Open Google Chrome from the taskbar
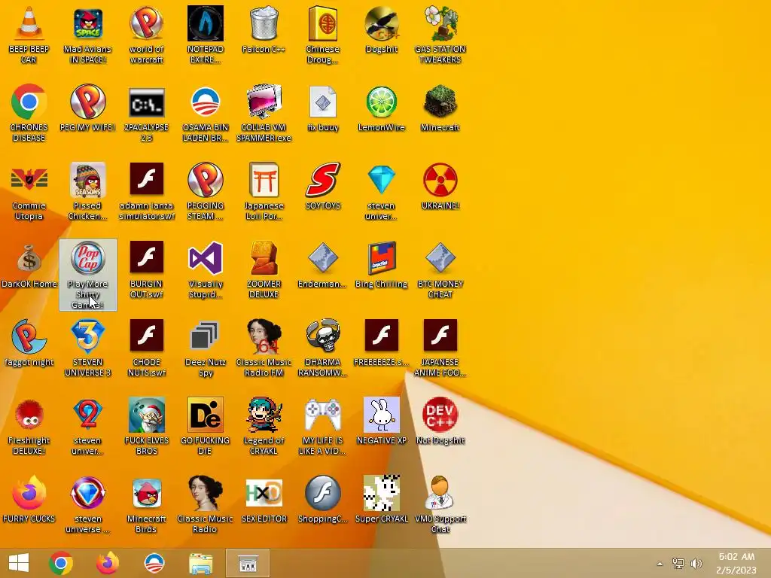The width and height of the screenshot is (771, 578). pyautogui.click(x=61, y=563)
